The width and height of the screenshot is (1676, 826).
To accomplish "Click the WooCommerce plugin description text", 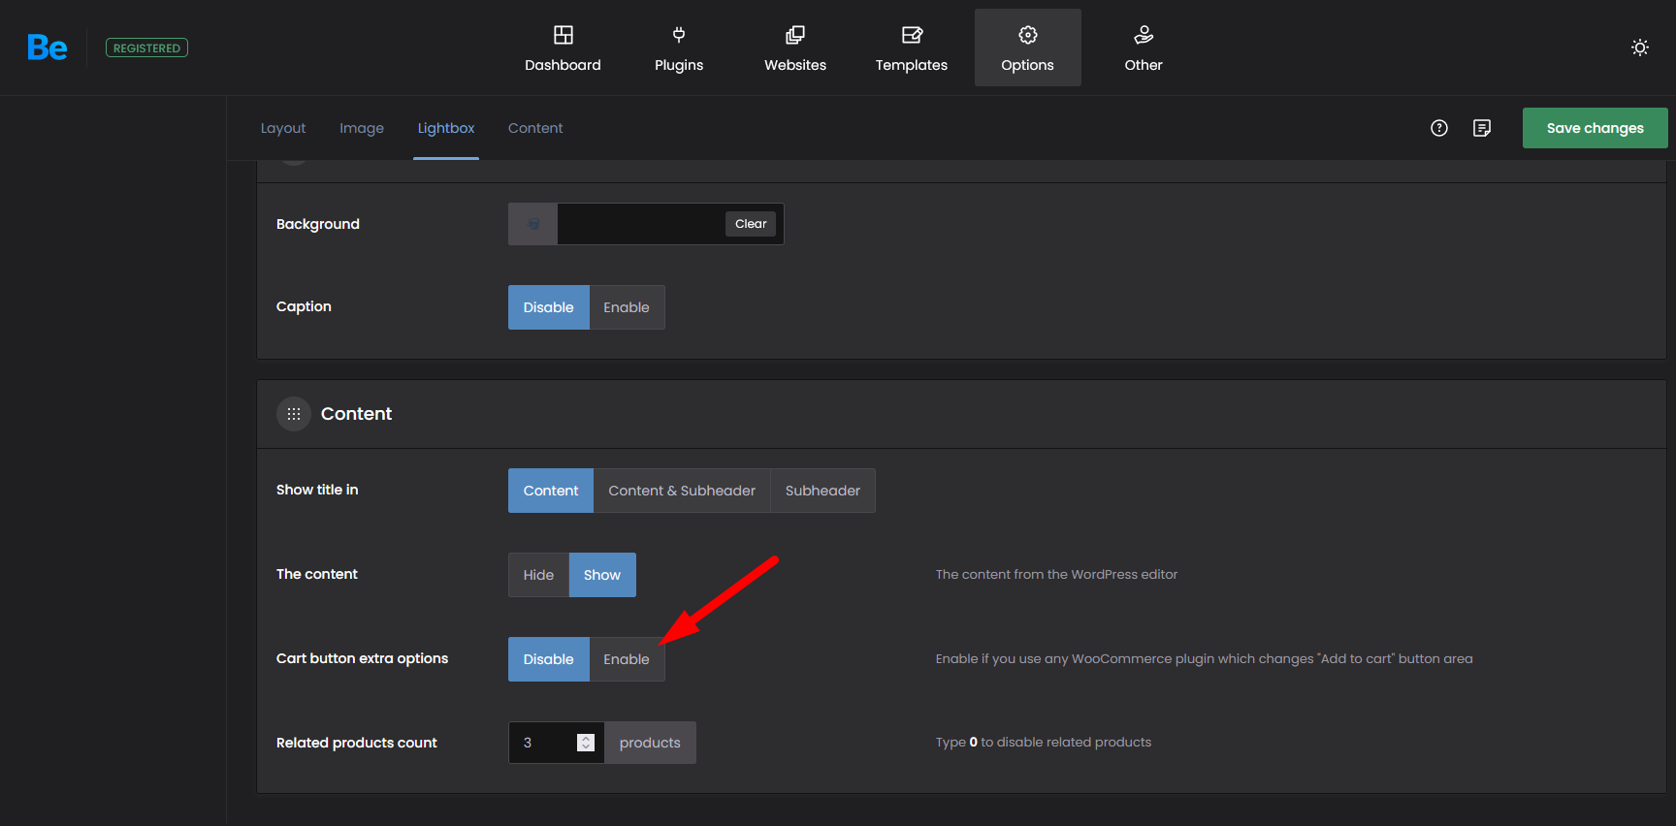I will click(1204, 659).
